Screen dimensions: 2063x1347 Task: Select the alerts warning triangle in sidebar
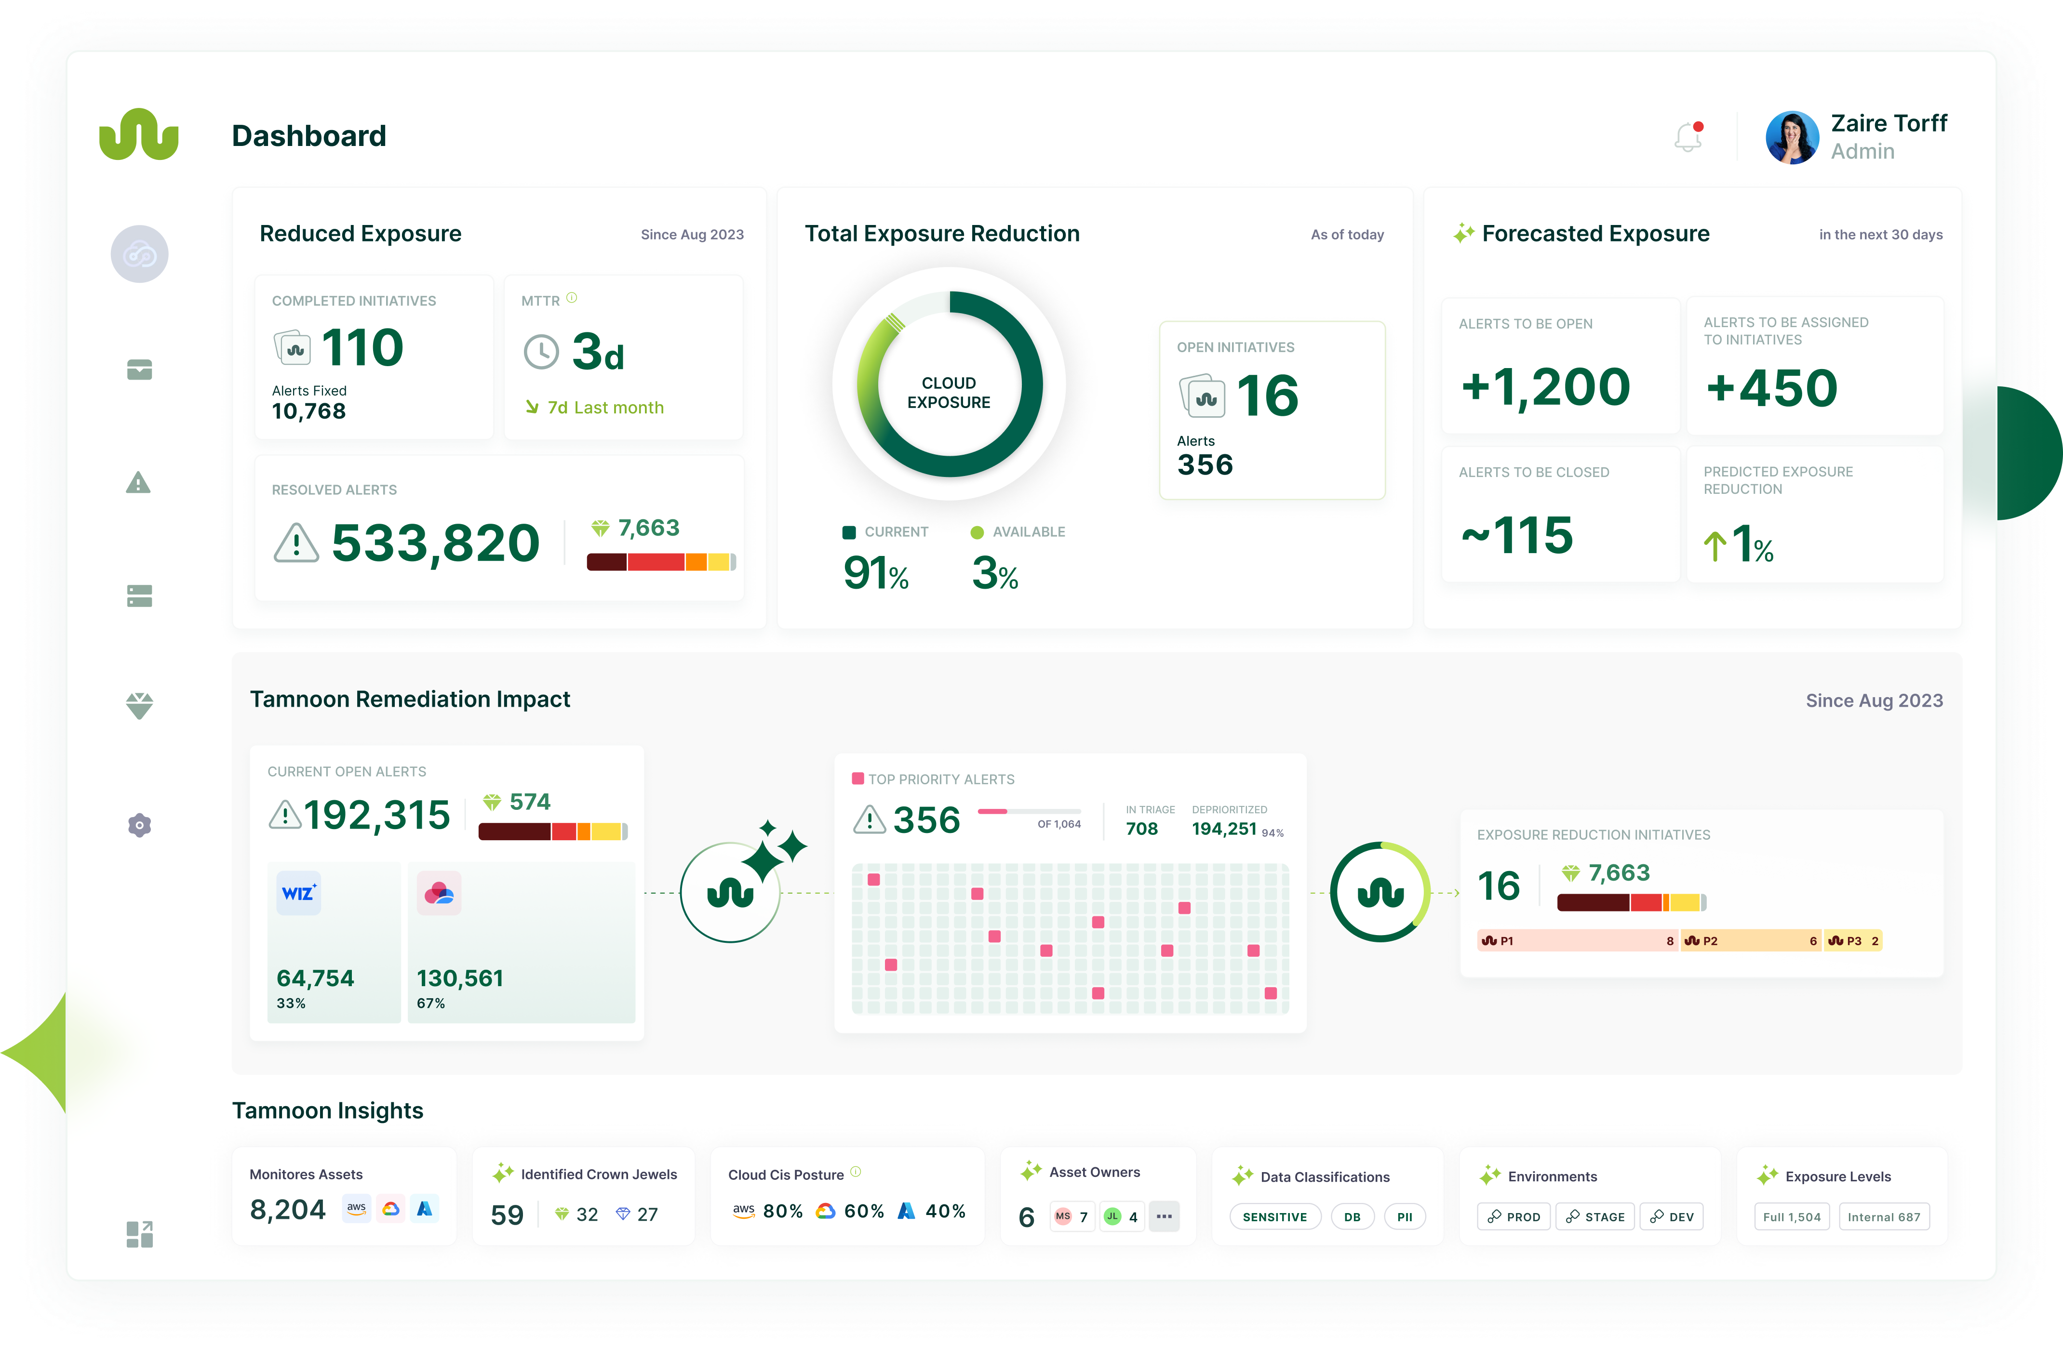(139, 483)
